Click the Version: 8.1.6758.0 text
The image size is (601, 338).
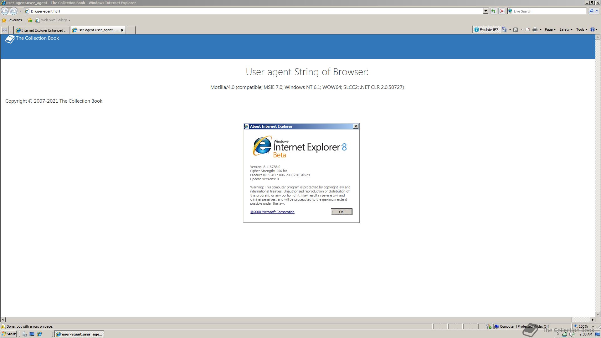(265, 167)
